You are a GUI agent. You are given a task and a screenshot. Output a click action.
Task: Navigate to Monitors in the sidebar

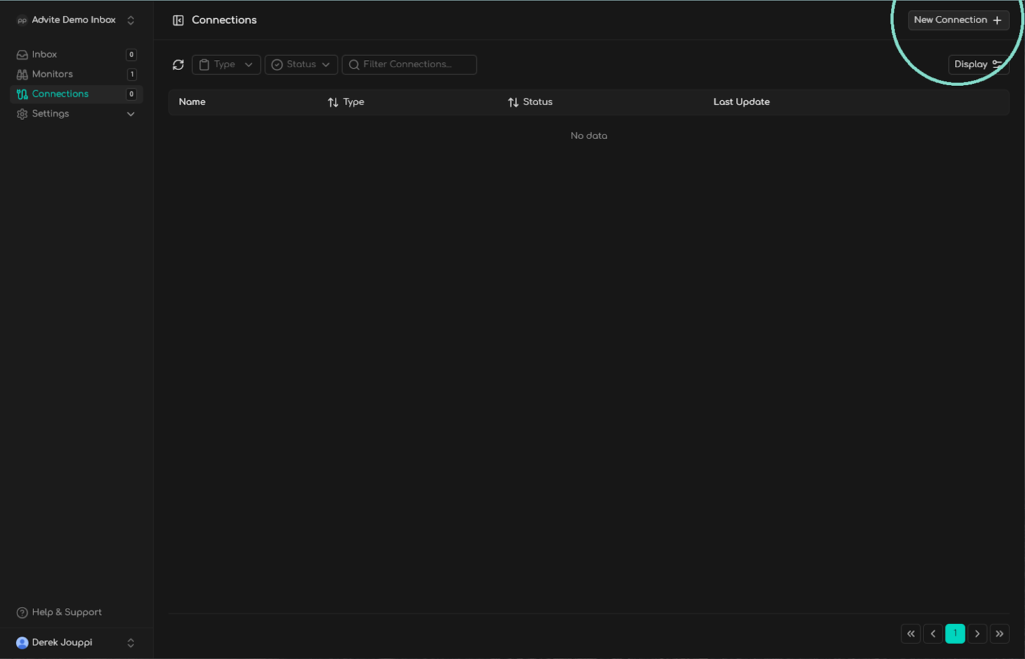pos(53,74)
